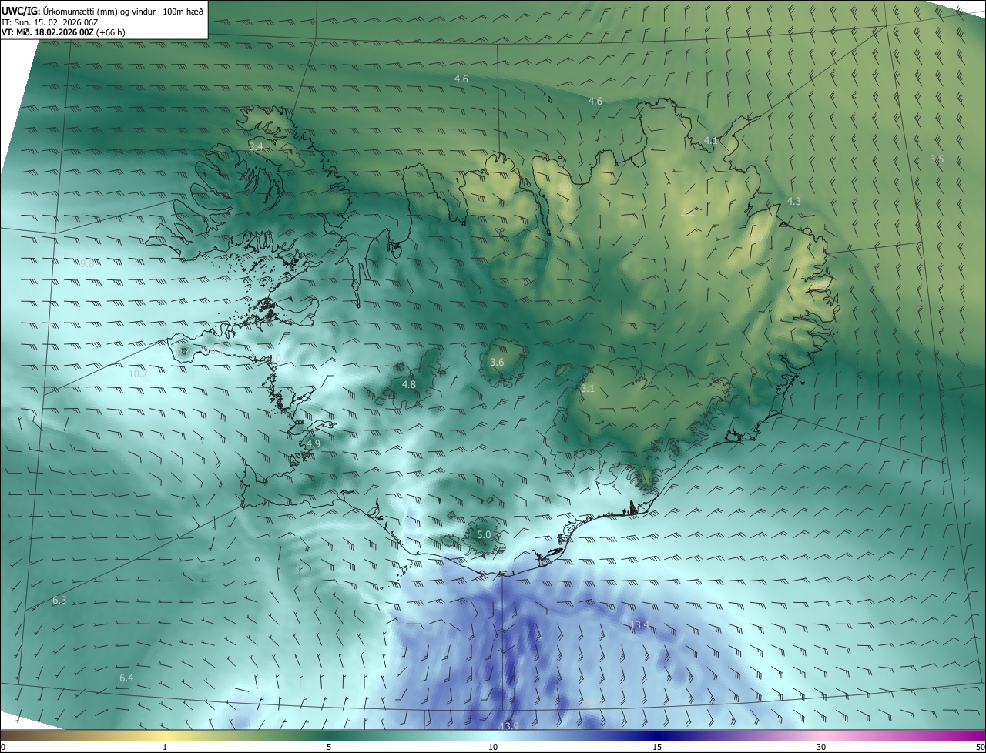
Task: Click the 5.0 value label on the map
Action: tap(484, 534)
